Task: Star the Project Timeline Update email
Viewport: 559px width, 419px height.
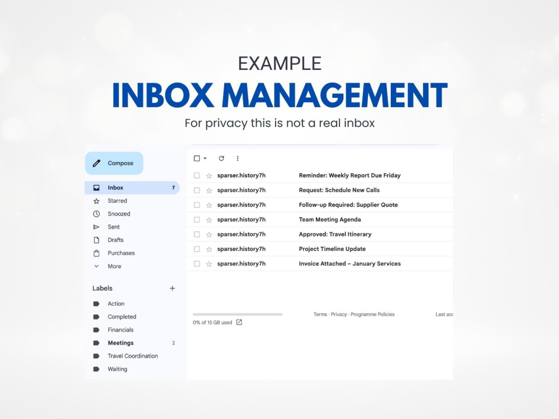Action: pyautogui.click(x=209, y=249)
